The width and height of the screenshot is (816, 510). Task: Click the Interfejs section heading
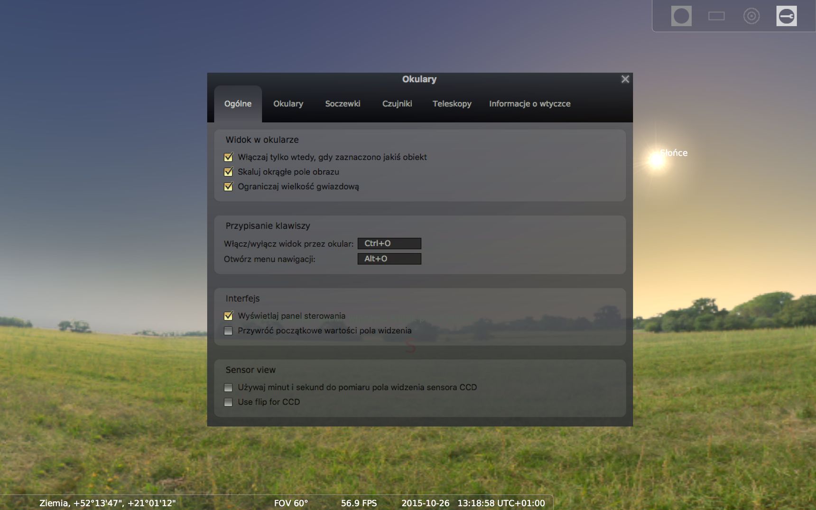coord(242,298)
